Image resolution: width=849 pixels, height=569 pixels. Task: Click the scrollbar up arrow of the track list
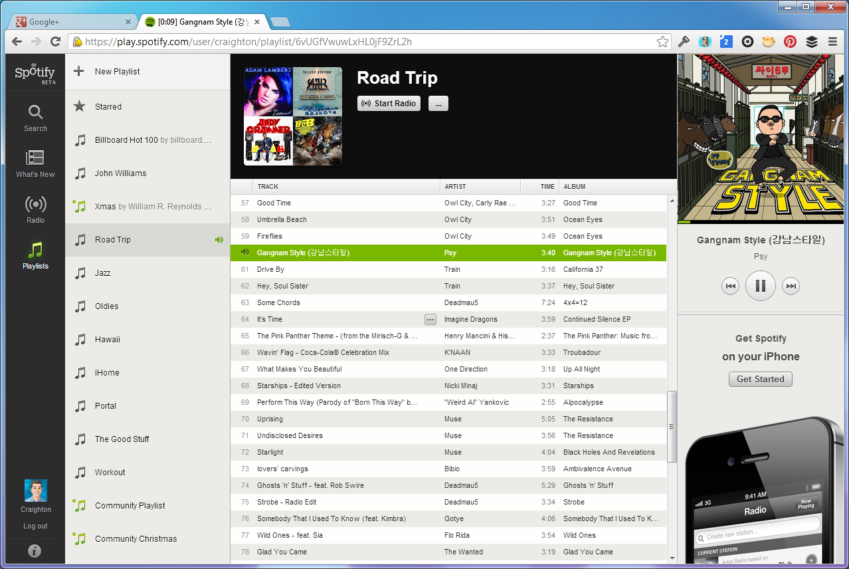(672, 200)
